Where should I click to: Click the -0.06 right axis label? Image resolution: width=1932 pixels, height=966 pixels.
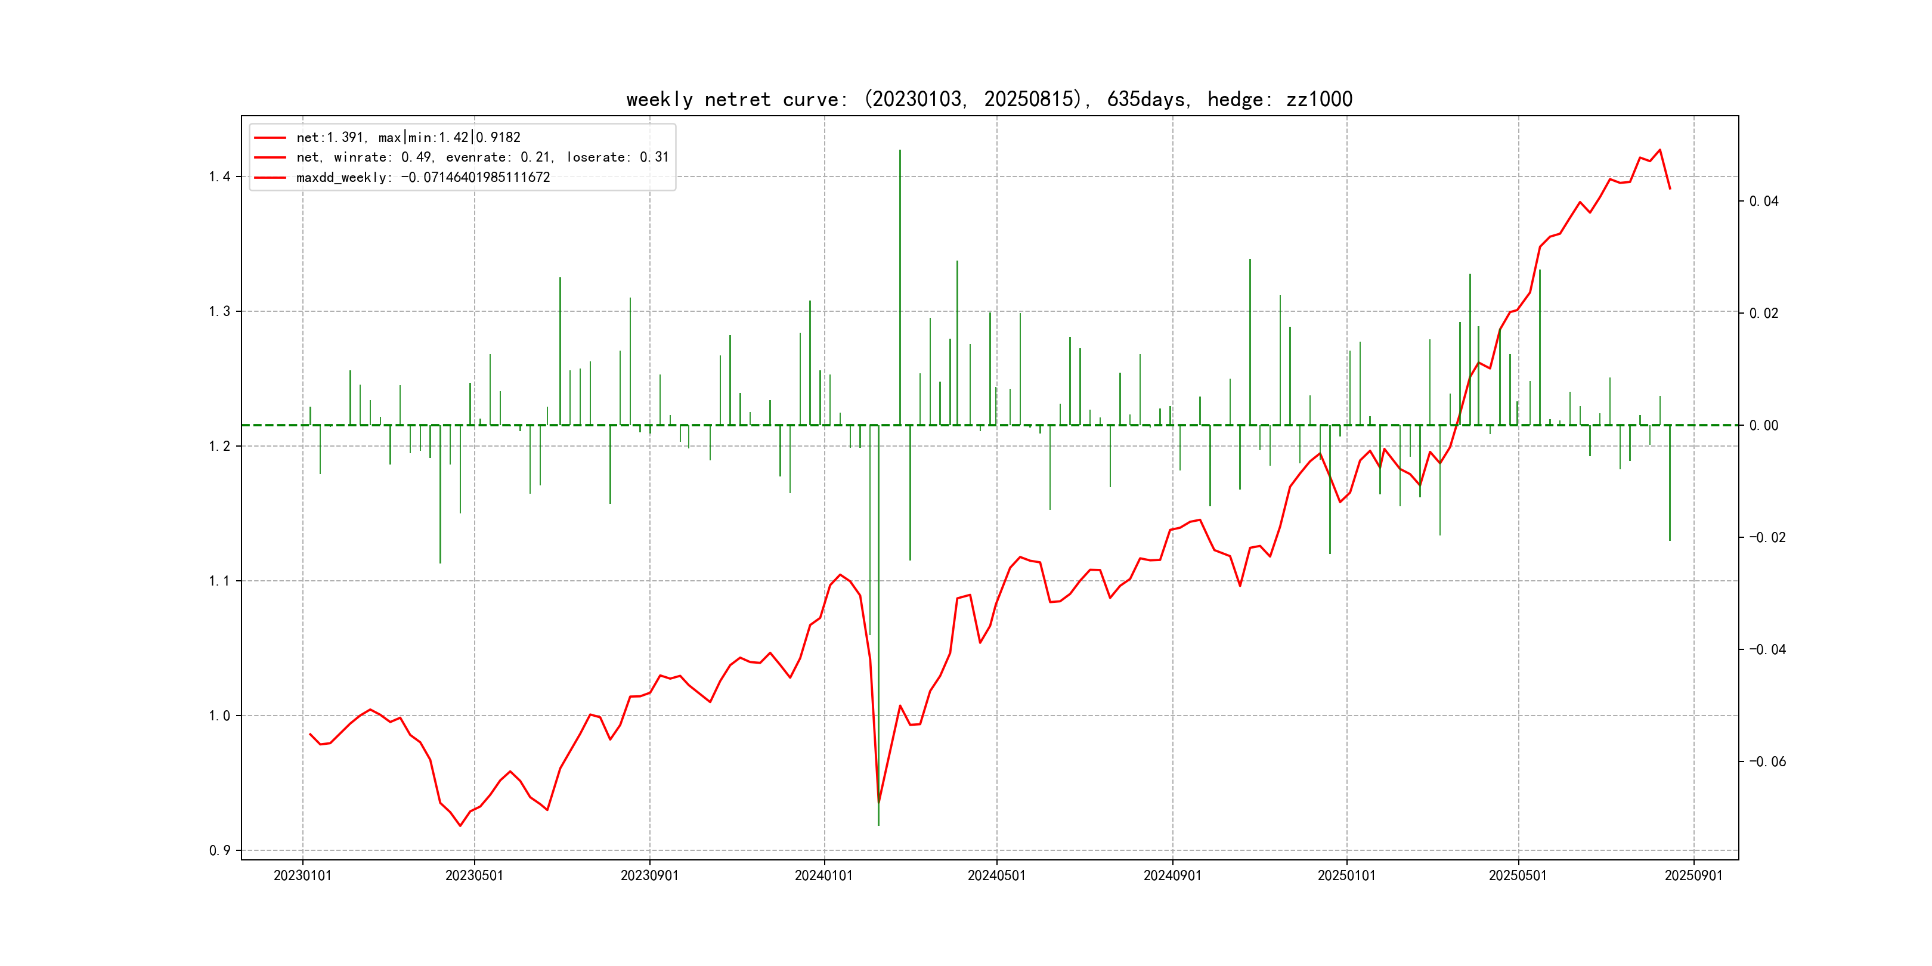coord(1767,762)
